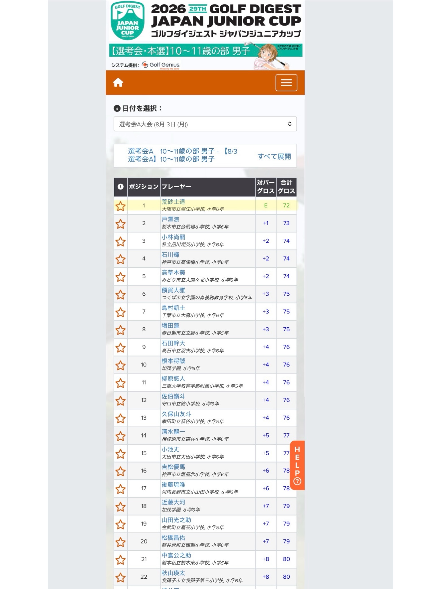The height and width of the screenshot is (589, 441).
Task: Star player 戸澤涼 as favorite
Action: point(121,224)
